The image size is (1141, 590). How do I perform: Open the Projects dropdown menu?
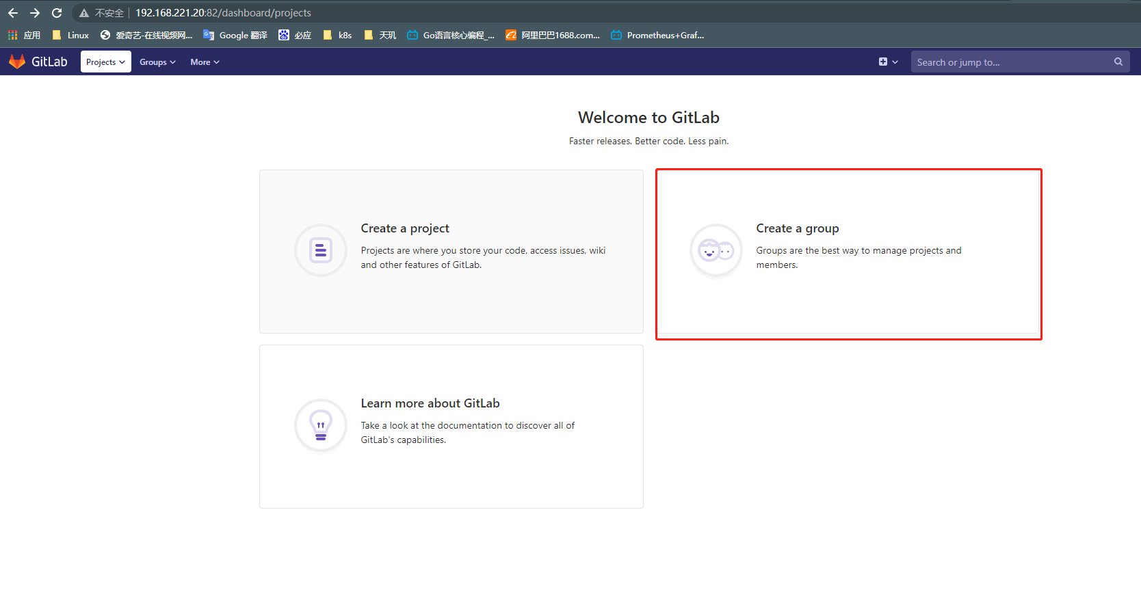106,62
